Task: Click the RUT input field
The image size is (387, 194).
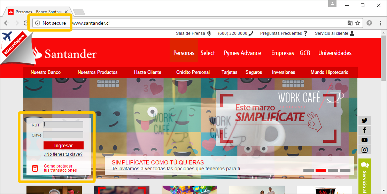Action: tap(63, 125)
